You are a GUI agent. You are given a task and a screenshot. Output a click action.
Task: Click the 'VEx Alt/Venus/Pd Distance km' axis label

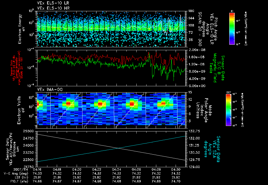tap(13, 149)
